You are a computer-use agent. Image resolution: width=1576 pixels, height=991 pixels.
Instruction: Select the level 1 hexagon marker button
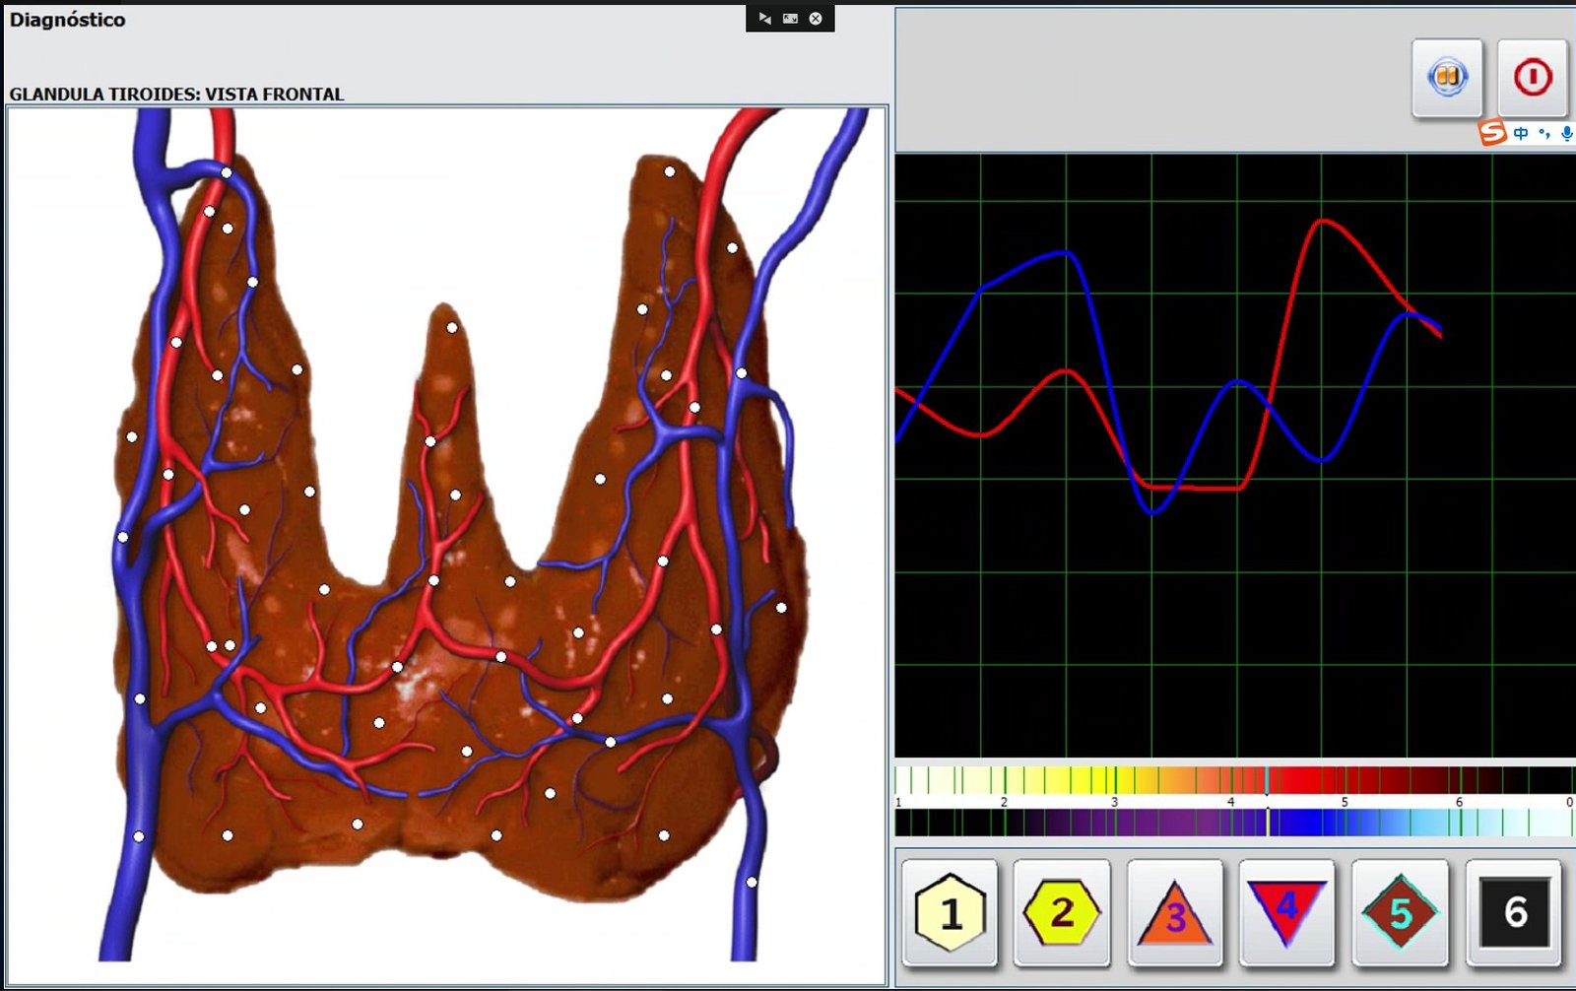tap(951, 912)
